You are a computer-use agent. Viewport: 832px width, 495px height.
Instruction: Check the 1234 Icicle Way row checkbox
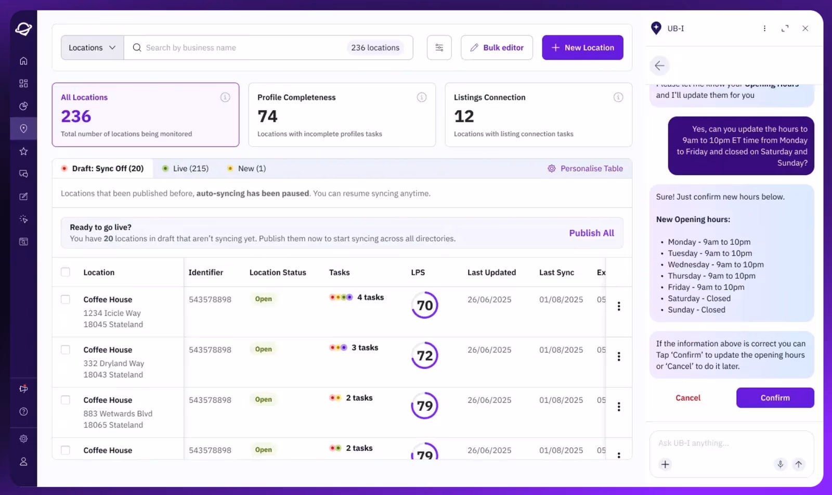point(66,299)
